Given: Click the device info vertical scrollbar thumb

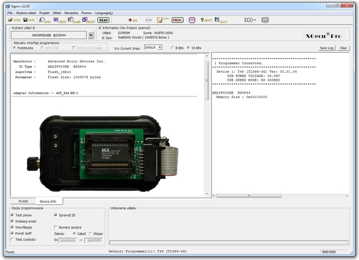Looking at the screenshot, I should pos(207,81).
